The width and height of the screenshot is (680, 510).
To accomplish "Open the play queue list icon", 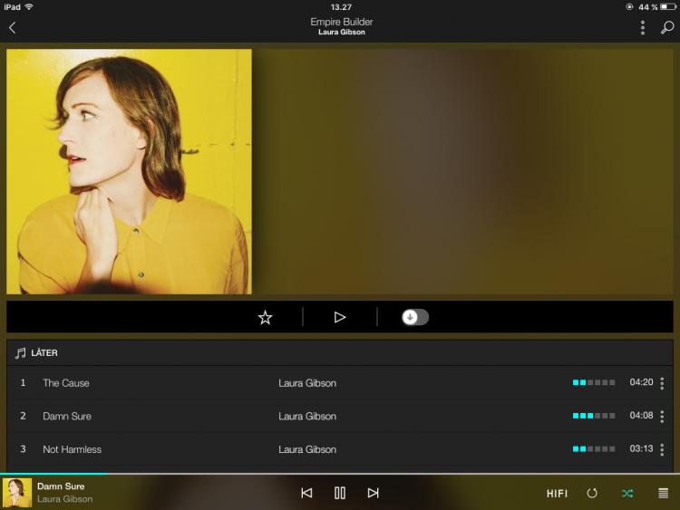I will (663, 493).
